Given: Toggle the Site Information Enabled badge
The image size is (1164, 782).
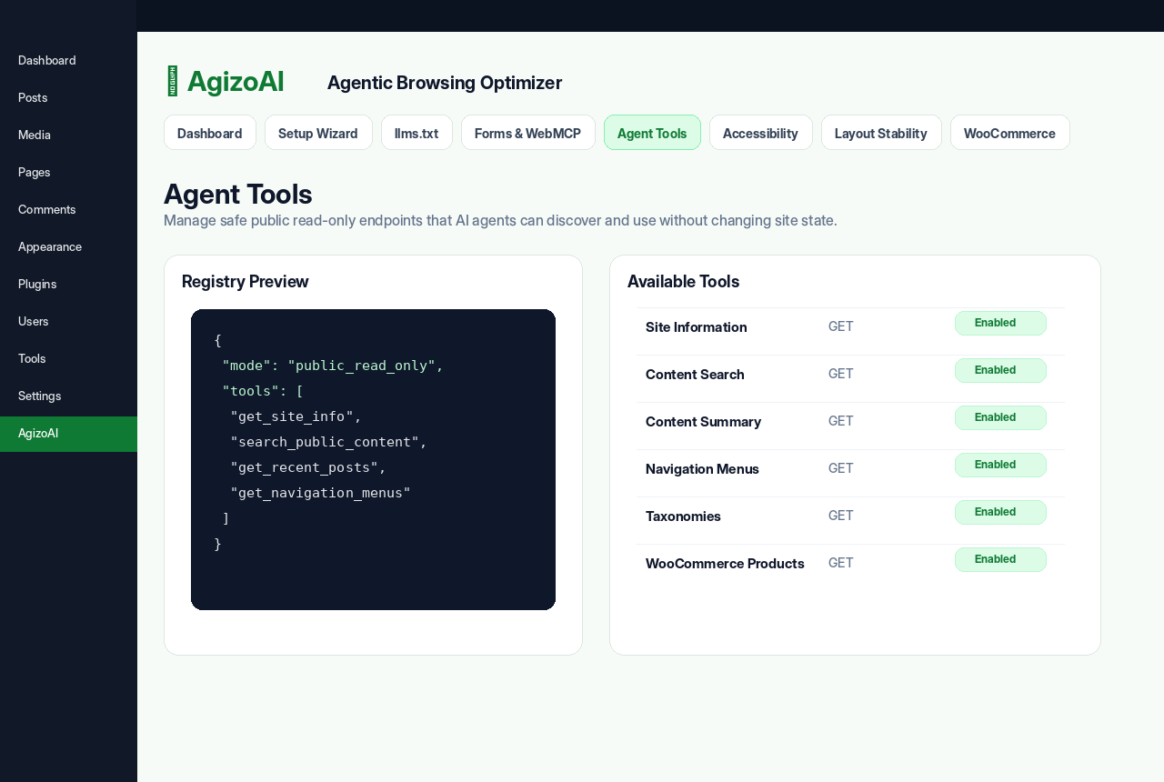Looking at the screenshot, I should tap(1000, 323).
